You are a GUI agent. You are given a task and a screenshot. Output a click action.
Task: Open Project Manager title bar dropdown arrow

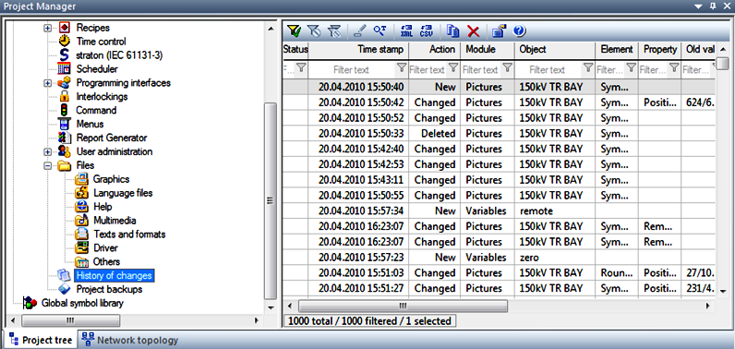click(x=699, y=6)
